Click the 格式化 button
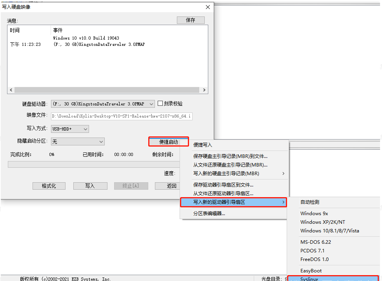 (49, 186)
